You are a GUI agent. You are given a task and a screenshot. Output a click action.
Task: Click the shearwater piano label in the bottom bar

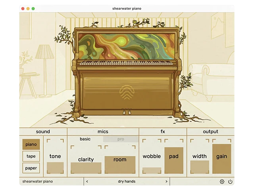[38, 181]
